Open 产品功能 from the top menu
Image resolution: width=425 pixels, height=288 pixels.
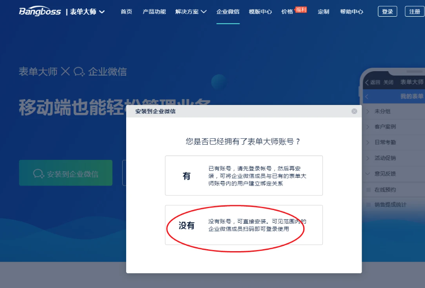click(154, 12)
